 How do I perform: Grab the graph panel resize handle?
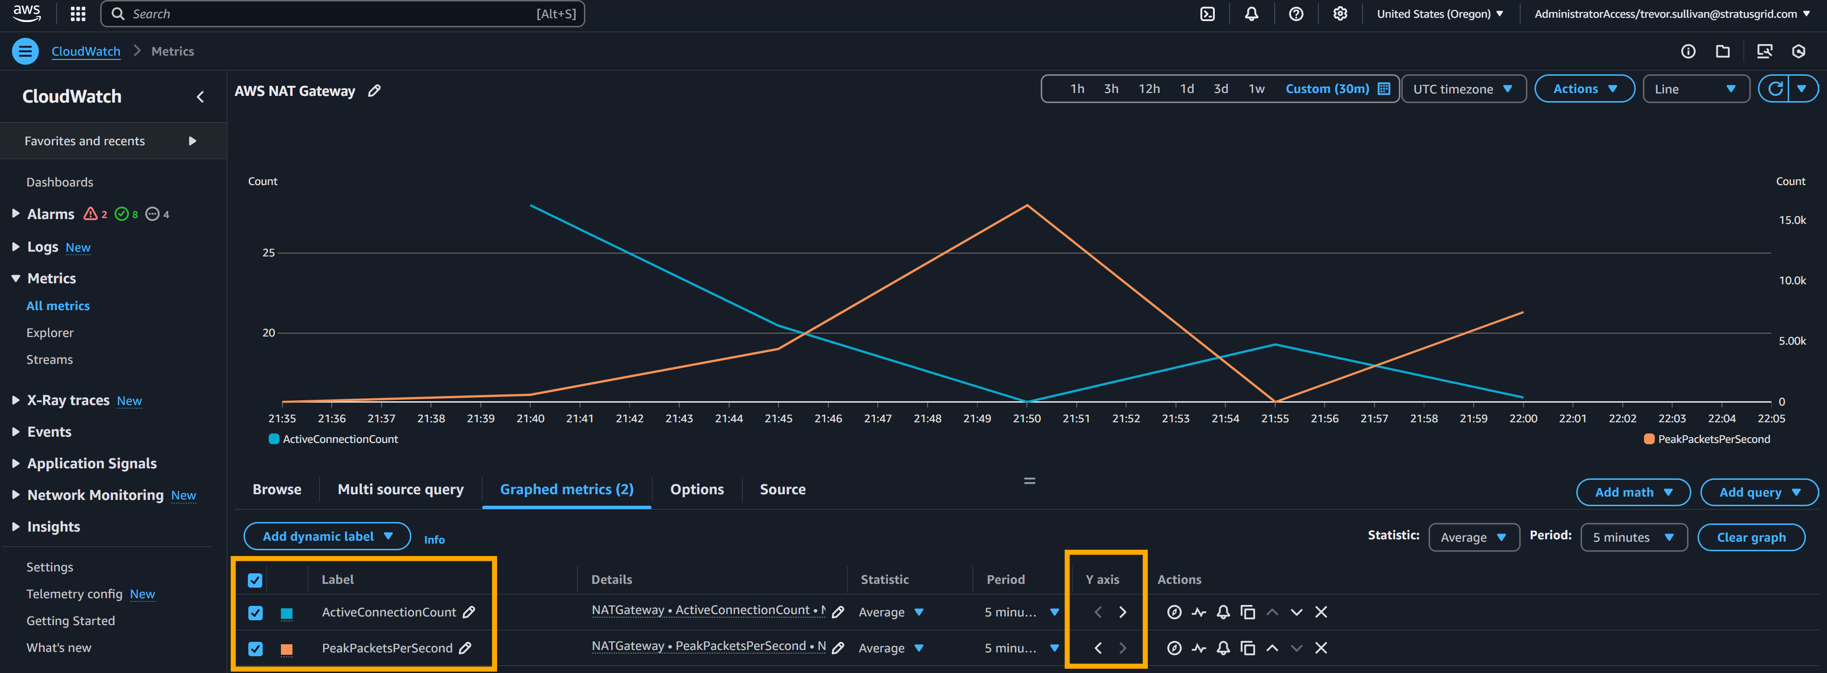tap(1029, 481)
